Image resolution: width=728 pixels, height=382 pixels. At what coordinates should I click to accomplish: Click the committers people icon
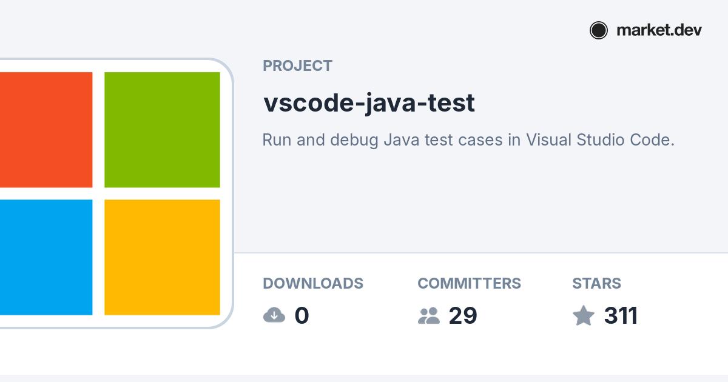(429, 315)
